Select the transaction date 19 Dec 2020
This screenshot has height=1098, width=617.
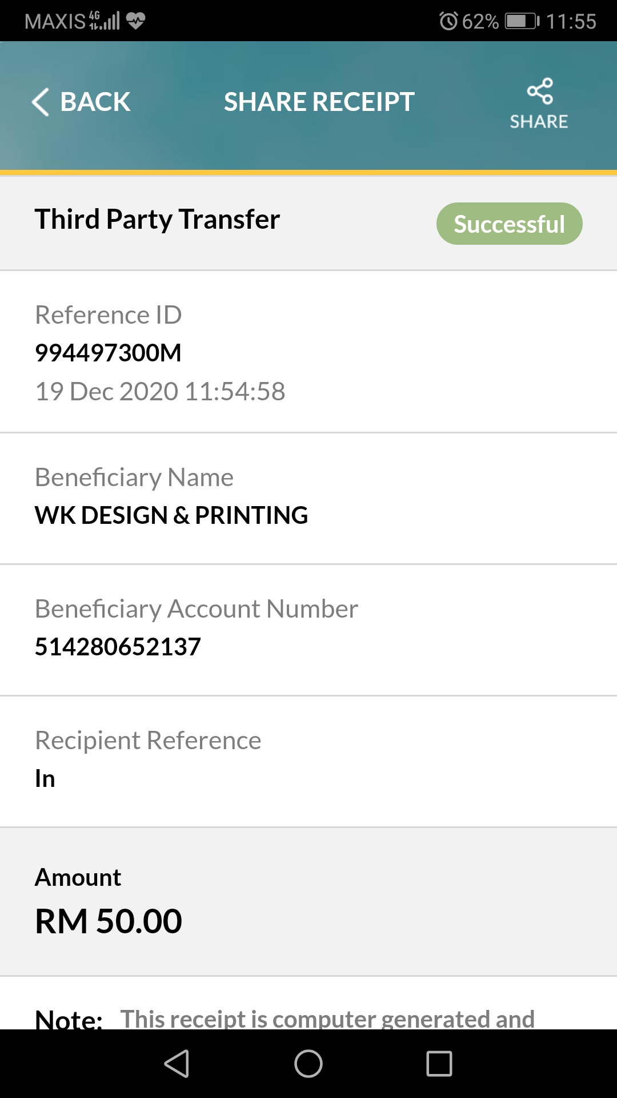[x=107, y=392]
